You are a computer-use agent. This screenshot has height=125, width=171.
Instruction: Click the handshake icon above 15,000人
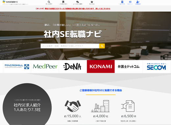click(73, 106)
